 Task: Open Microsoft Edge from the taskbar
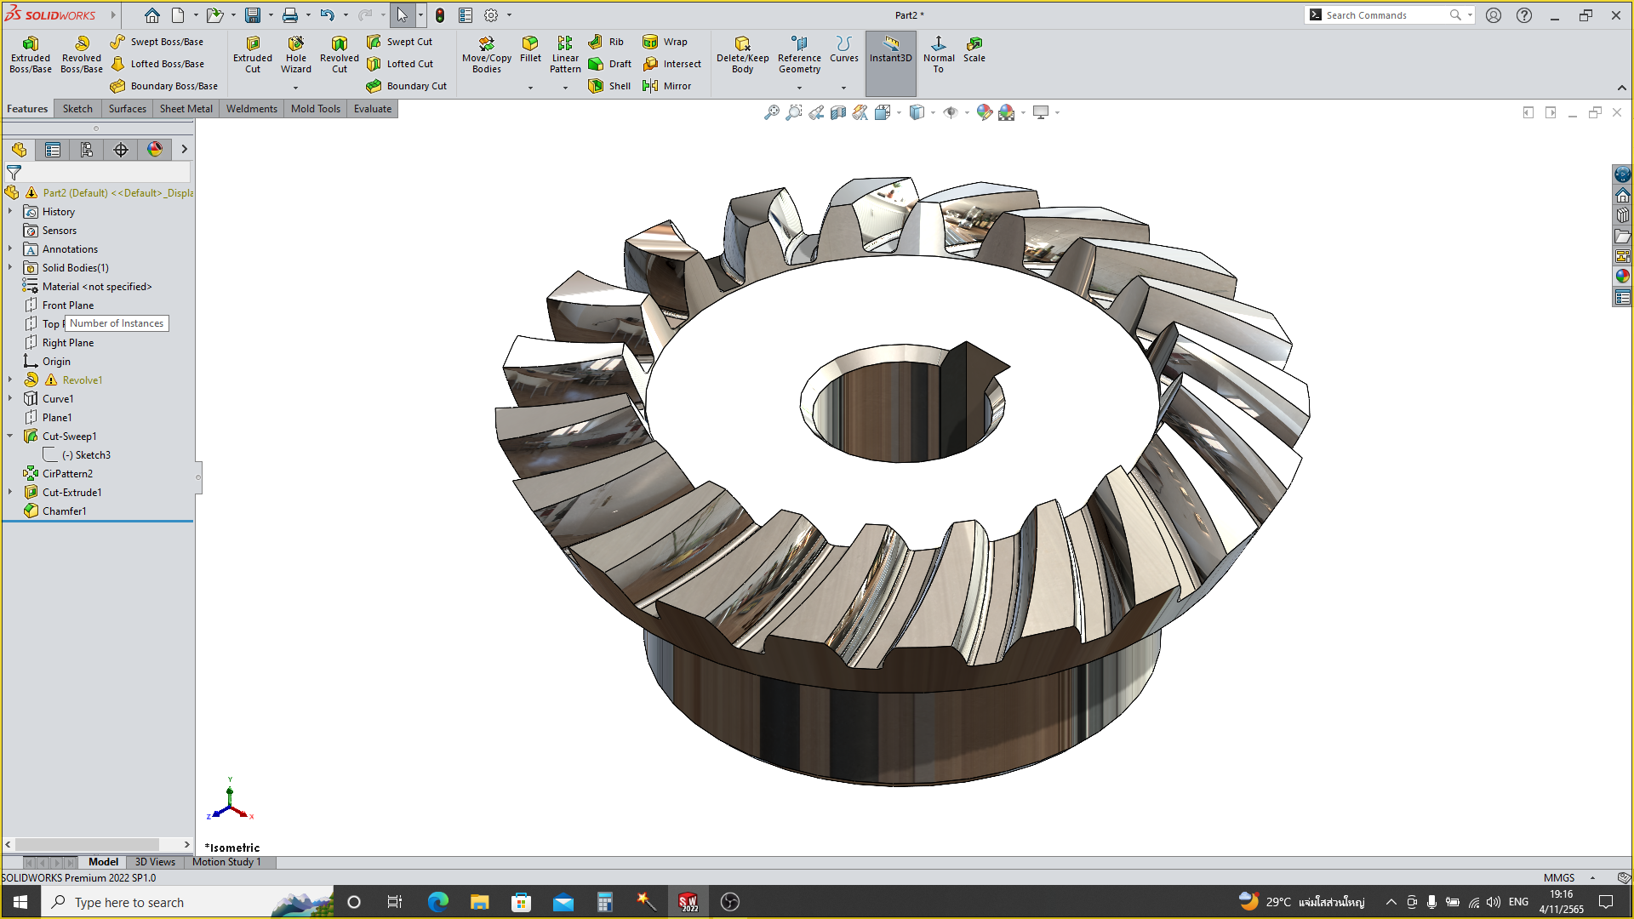pos(438,902)
